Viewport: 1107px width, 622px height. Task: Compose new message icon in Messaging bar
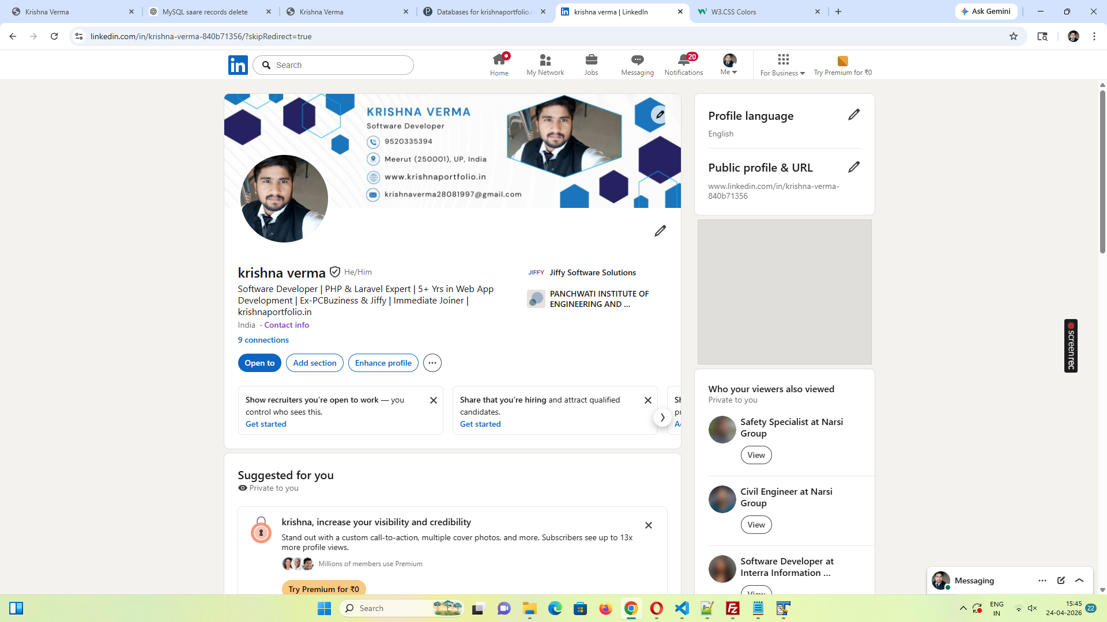1061,581
